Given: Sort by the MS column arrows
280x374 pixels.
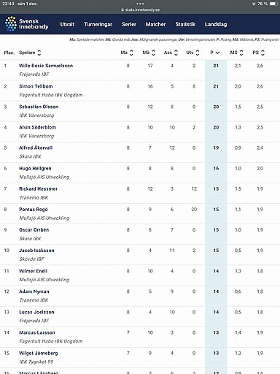Looking at the screenshot, I should point(241,53).
